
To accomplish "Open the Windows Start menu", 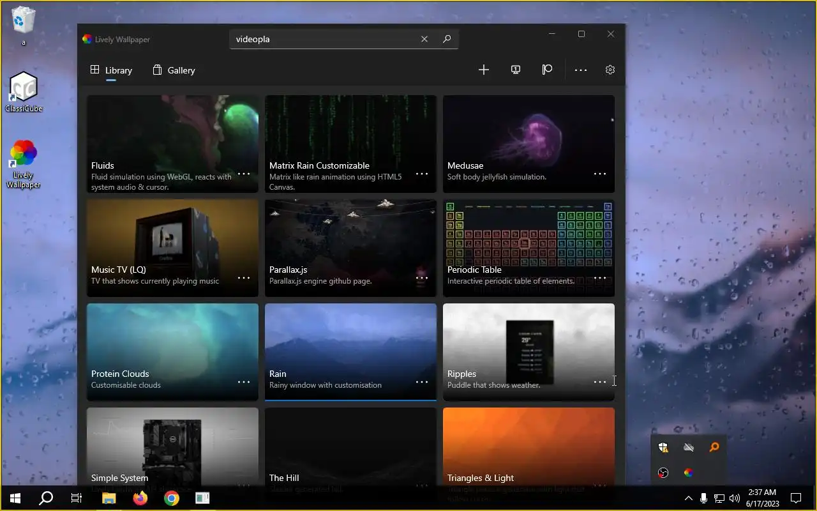I will pos(15,498).
